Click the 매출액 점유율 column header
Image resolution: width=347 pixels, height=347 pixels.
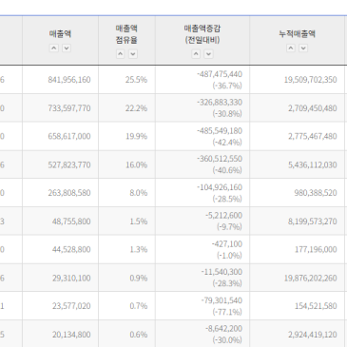click(126, 34)
